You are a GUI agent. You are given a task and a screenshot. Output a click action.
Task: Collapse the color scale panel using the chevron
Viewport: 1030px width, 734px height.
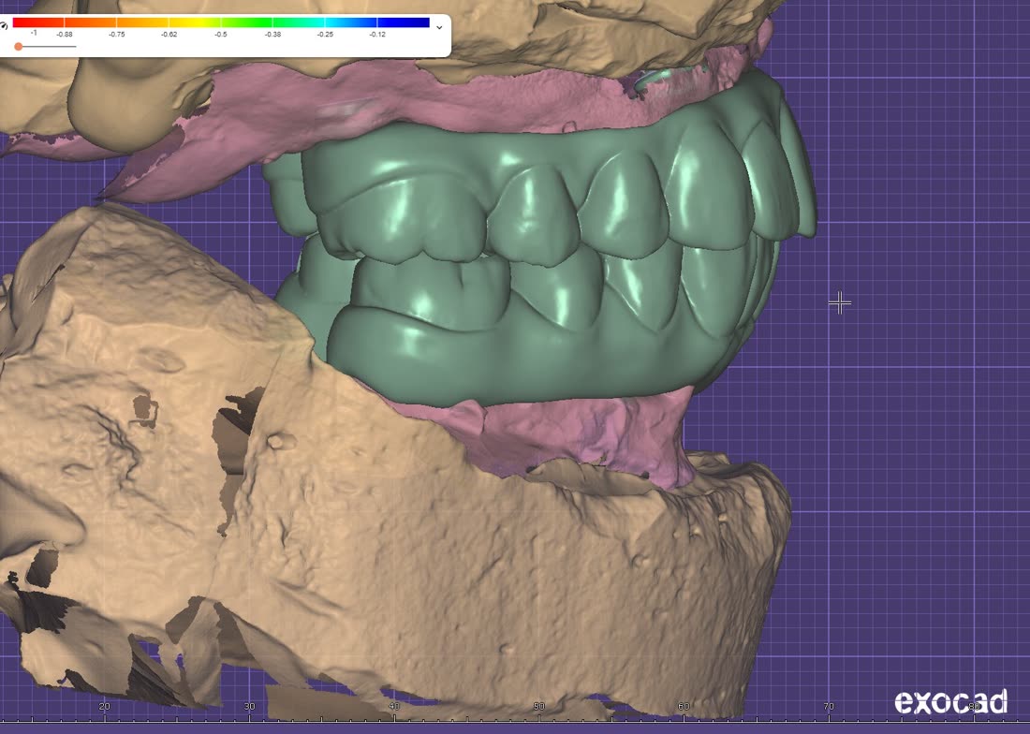click(439, 27)
